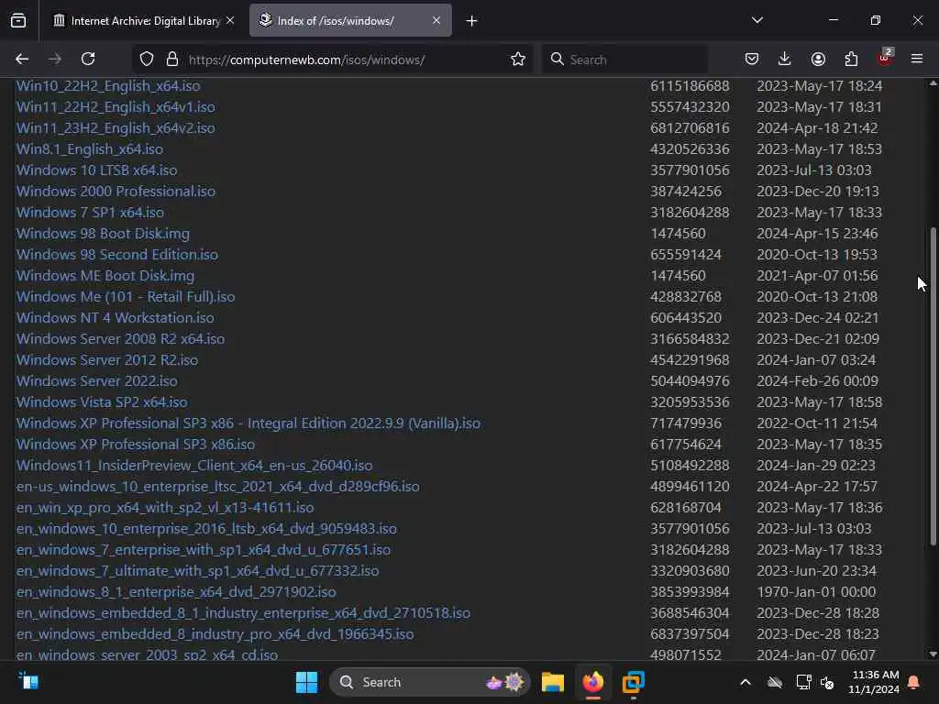Open the notifications bell

point(913,682)
